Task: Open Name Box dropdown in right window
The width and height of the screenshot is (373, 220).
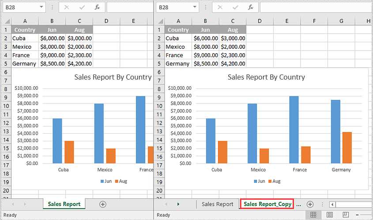Action: (195, 7)
